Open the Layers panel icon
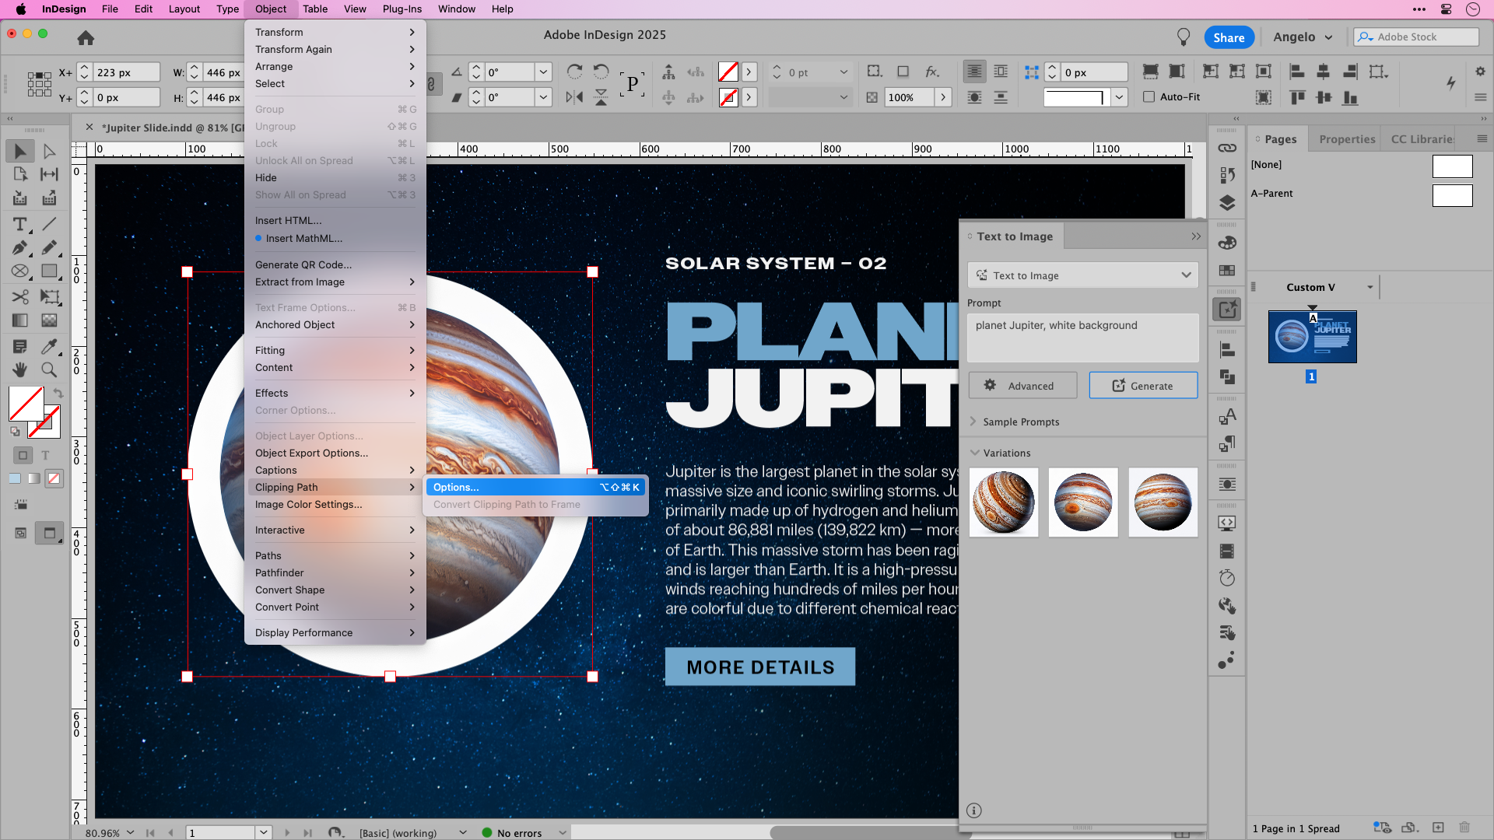This screenshot has width=1494, height=840. [1227, 203]
